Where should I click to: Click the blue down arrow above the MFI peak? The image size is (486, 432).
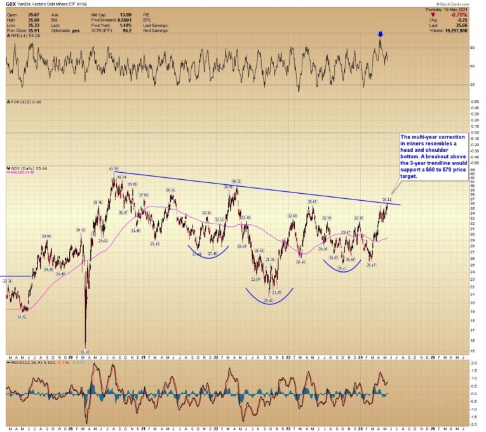(x=380, y=35)
